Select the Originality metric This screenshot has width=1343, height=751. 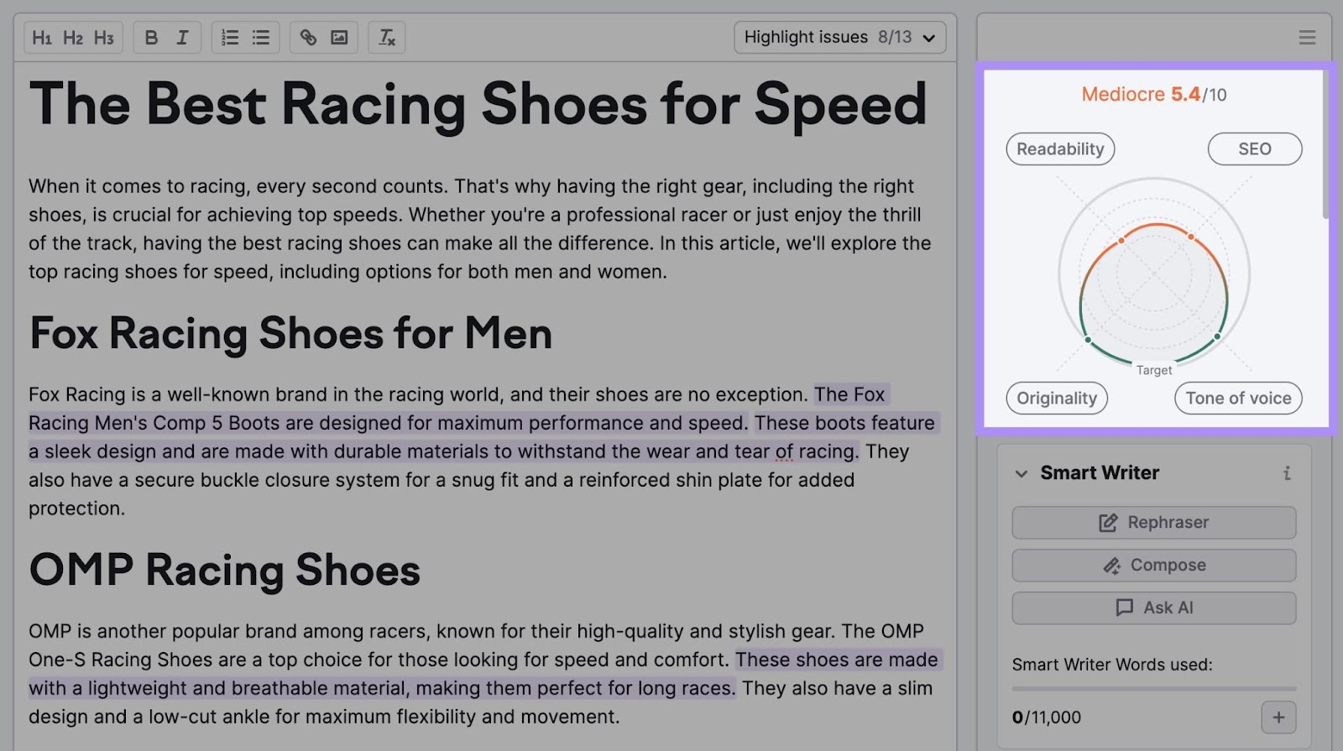point(1057,399)
